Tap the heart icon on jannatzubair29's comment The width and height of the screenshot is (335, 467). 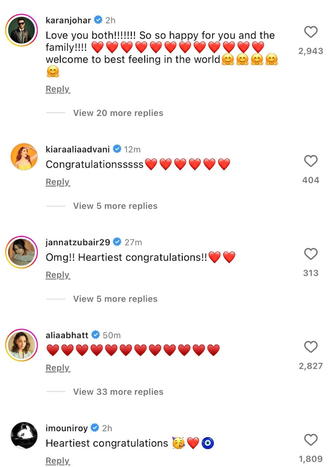[x=311, y=254]
